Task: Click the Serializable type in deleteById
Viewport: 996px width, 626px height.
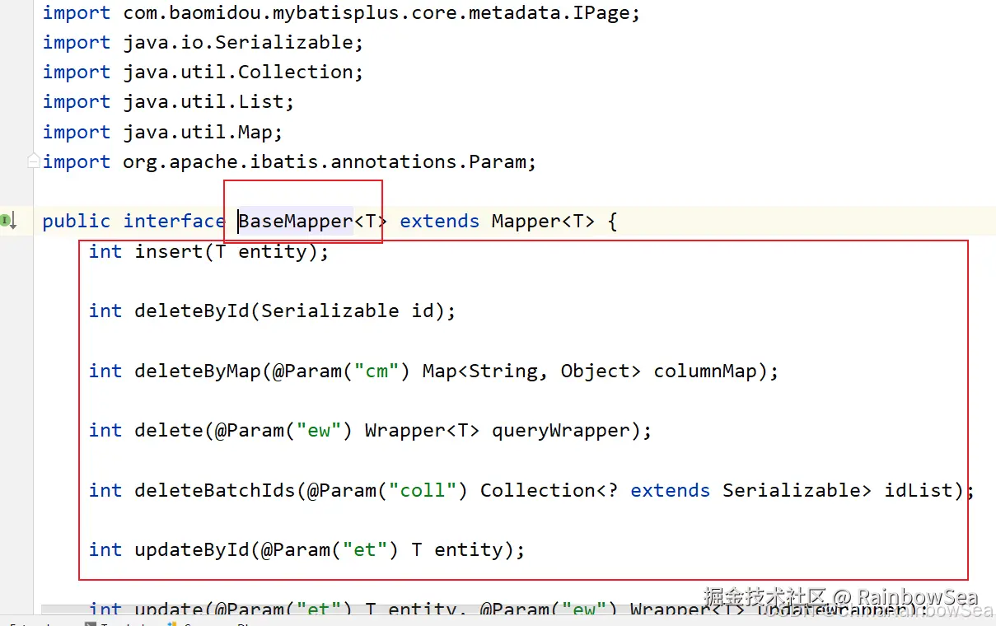Action: (x=330, y=311)
